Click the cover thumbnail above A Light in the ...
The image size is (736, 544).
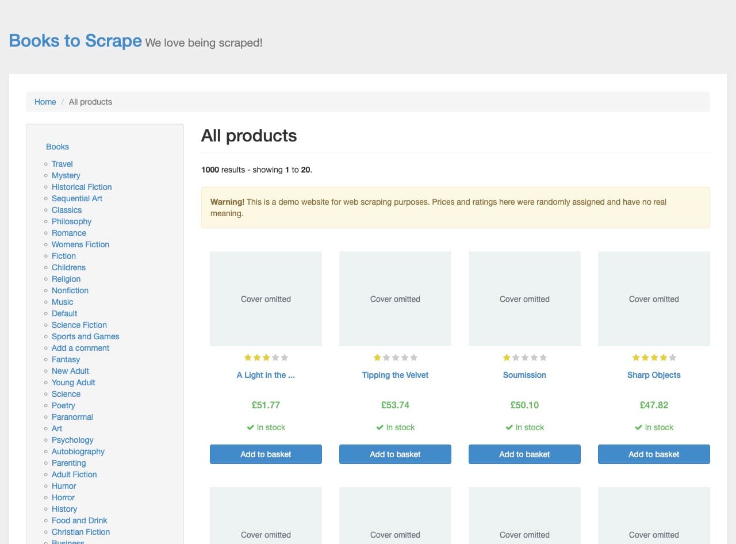click(x=266, y=298)
